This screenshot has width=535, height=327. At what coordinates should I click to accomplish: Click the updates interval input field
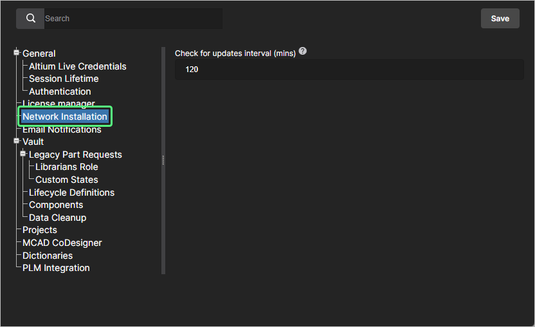(x=349, y=70)
